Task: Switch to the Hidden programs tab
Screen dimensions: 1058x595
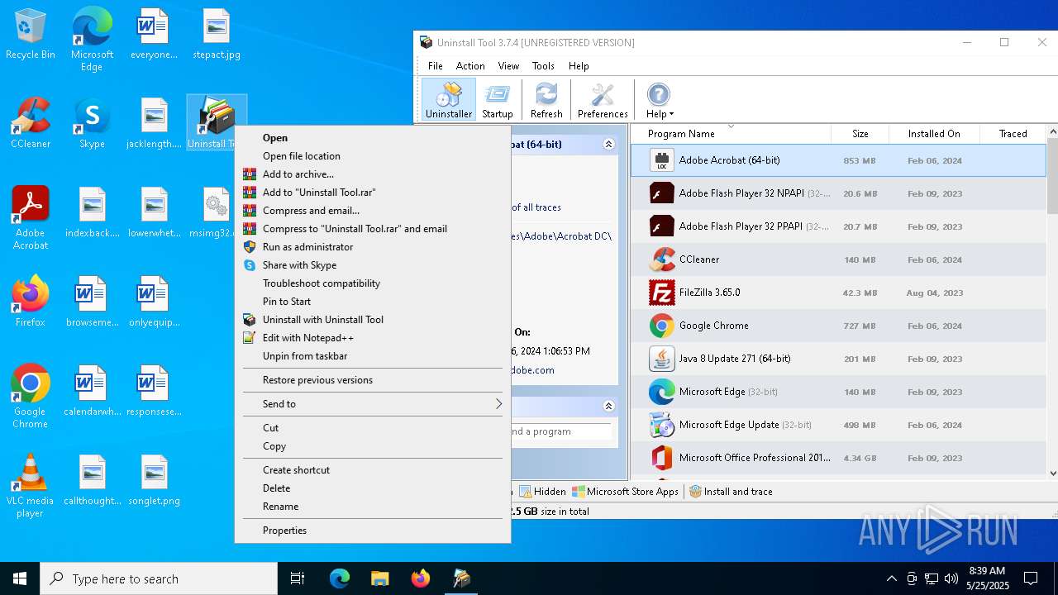Action: coord(543,492)
